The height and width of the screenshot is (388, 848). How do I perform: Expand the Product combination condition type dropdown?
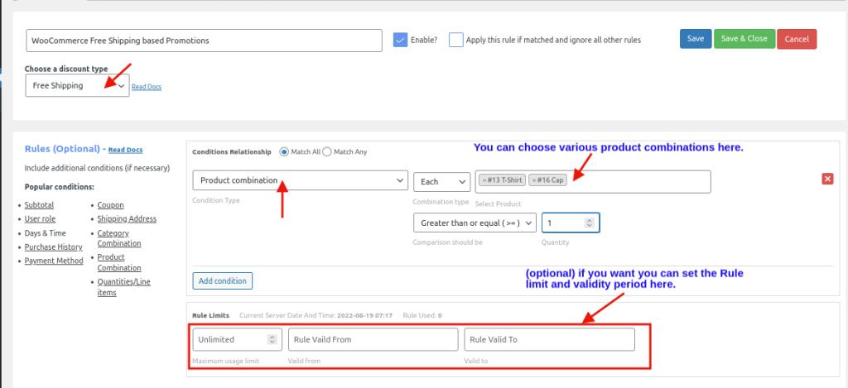(300, 180)
